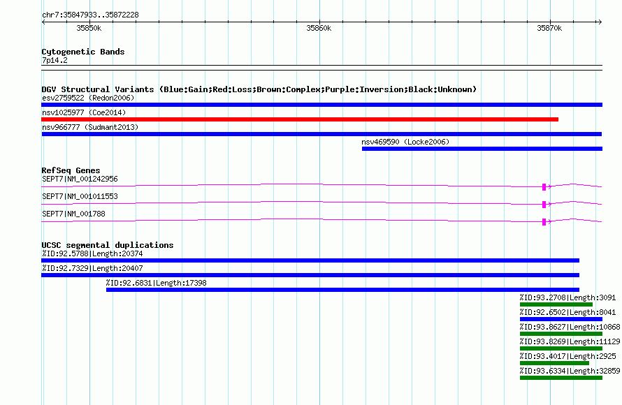622x405 pixels.
Task: Click the ruler's left arrow end
Action: tap(43, 22)
